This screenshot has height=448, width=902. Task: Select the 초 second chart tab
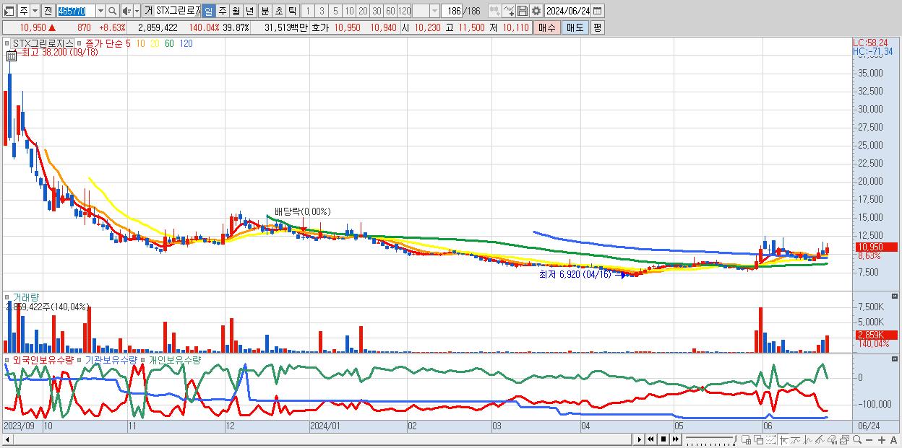click(279, 11)
